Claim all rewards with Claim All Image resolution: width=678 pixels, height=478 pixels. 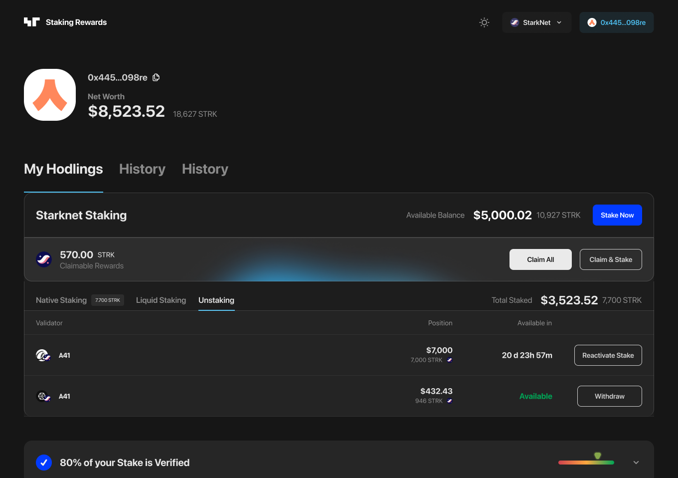(x=540, y=259)
